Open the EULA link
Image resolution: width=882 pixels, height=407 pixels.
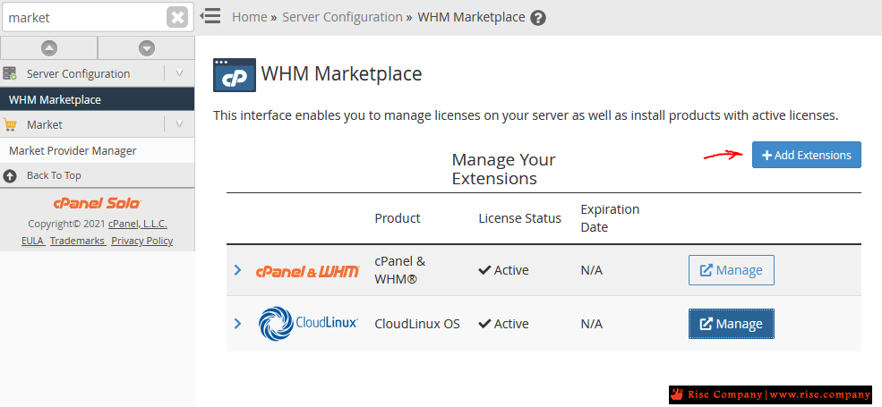tap(32, 241)
